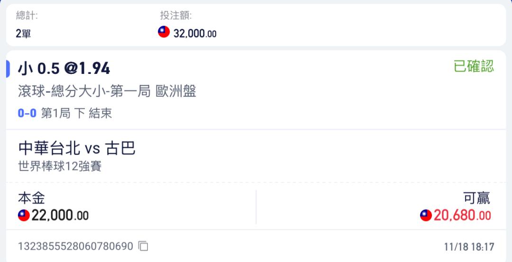Click the blue 0-0 score
The height and width of the screenshot is (262, 512).
[x=27, y=113]
